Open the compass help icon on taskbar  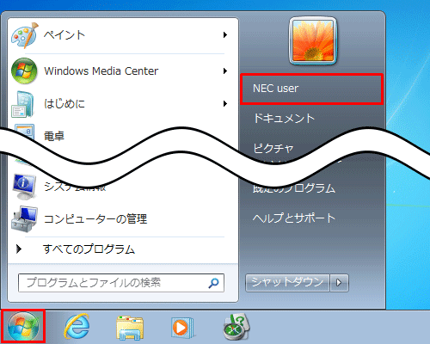236,327
